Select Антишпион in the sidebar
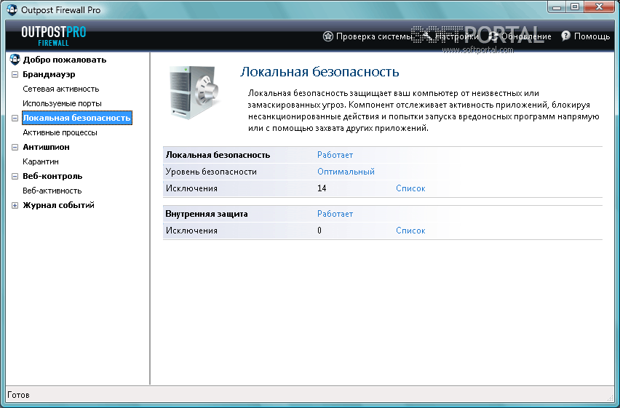Viewport: 620px width, 408px height. coord(46,147)
